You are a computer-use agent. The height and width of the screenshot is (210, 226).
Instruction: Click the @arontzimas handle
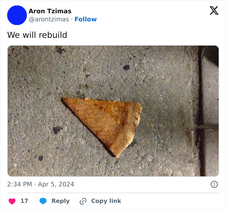(x=48, y=19)
